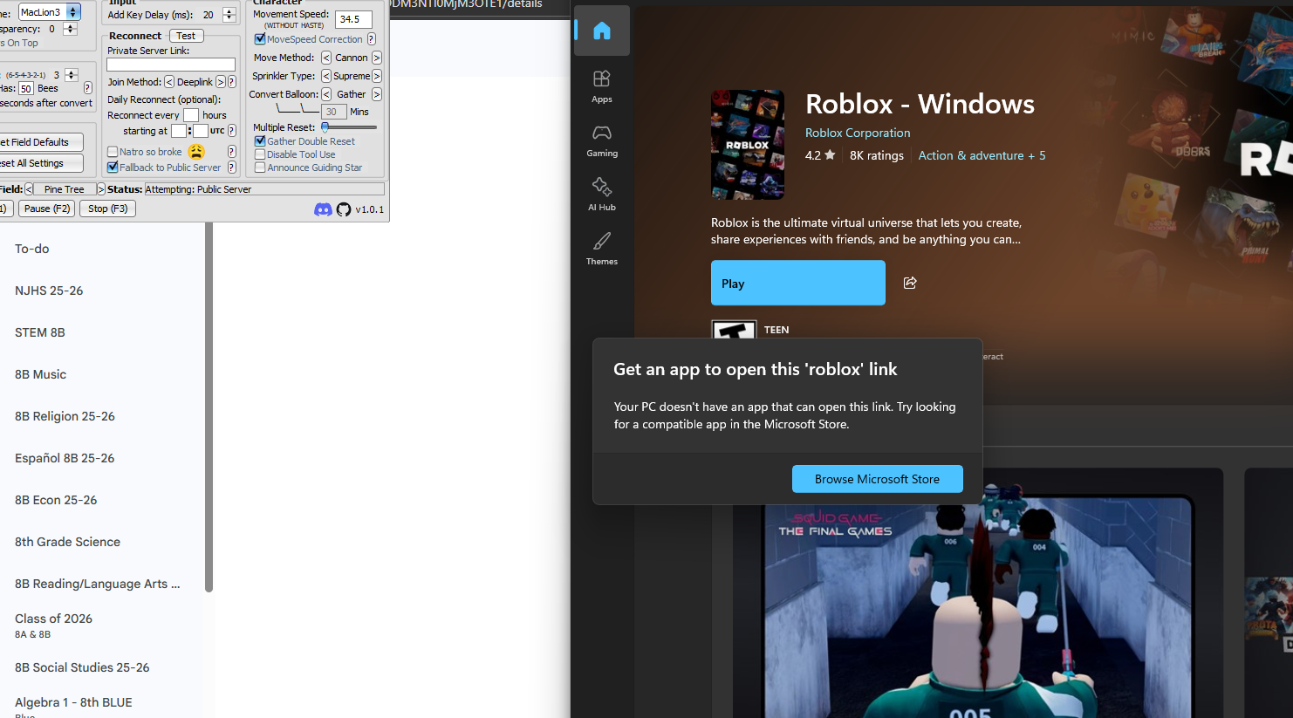Enable the Natro so broke checkbox
This screenshot has width=1293, height=718.
coord(113,152)
